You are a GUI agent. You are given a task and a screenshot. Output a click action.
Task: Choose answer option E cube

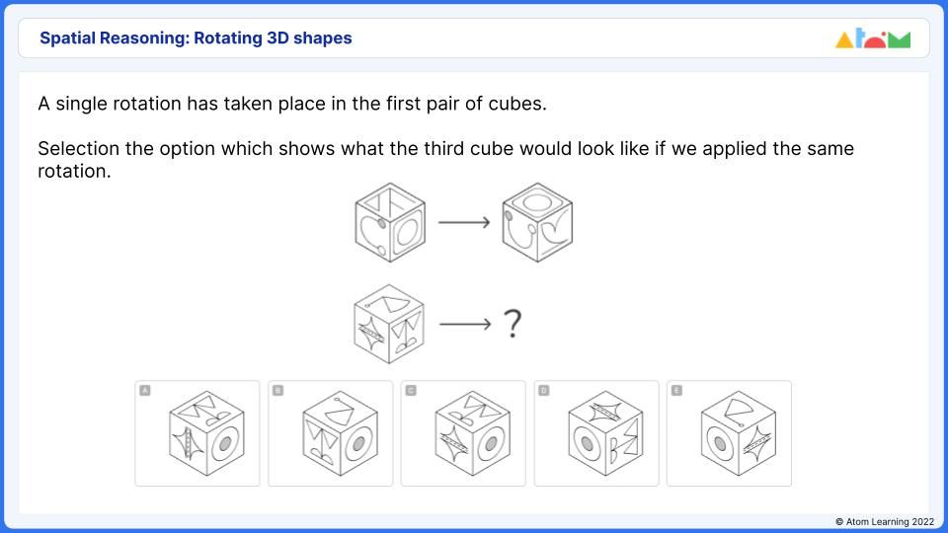[739, 433]
